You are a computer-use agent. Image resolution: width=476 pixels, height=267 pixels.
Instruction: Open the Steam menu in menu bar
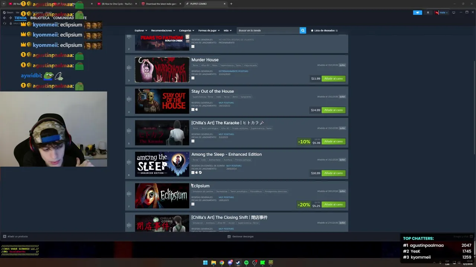pyautogui.click(x=8, y=13)
